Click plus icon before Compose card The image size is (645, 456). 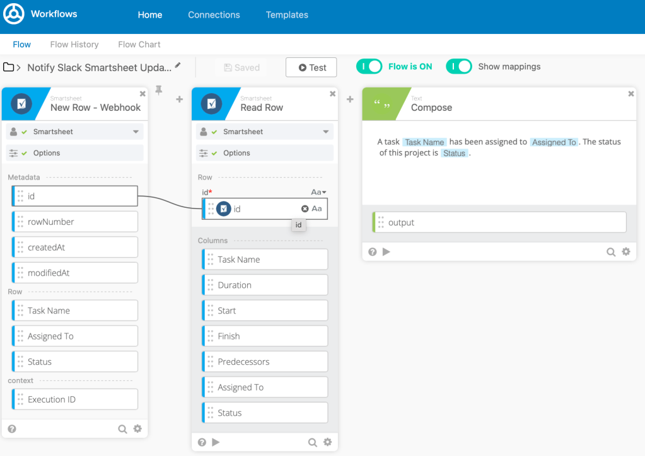350,100
